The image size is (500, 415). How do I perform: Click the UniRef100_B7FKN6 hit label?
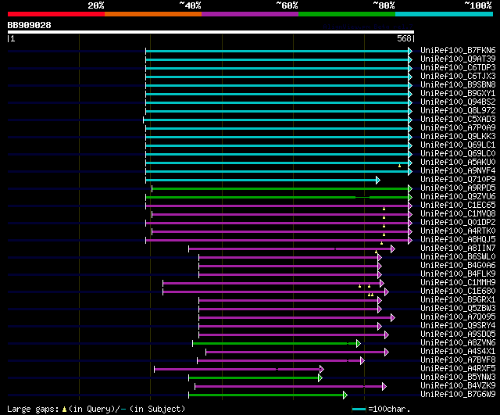(x=458, y=50)
